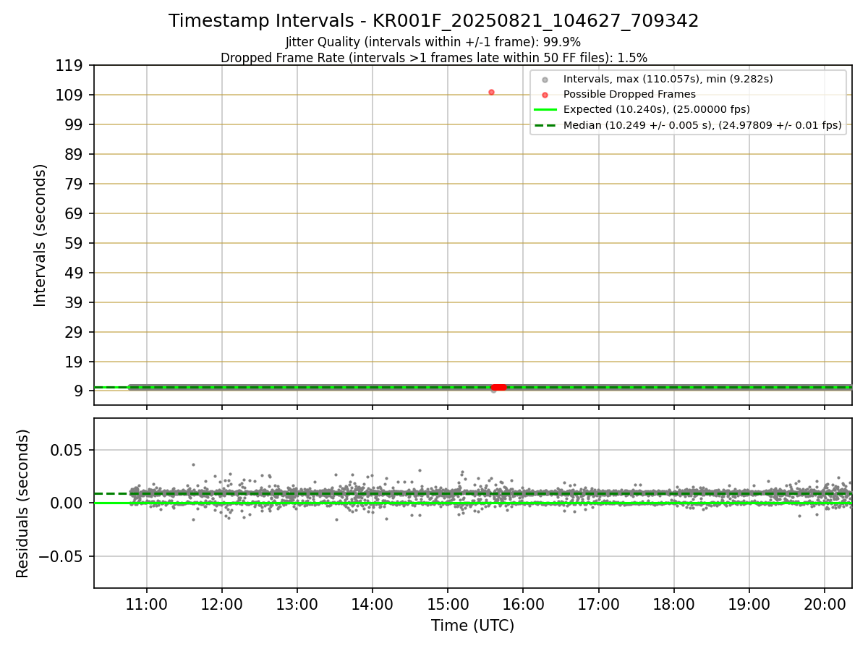Click the red outlier point near 110 seconds
Viewport: 868px width, 651px height.
491,92
